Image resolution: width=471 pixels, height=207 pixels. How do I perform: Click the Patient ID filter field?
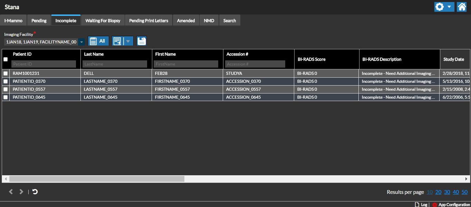coord(44,64)
